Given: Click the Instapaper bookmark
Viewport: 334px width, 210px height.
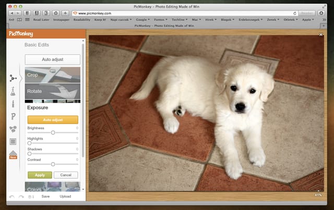Looking at the screenshot, I should click(x=62, y=20).
